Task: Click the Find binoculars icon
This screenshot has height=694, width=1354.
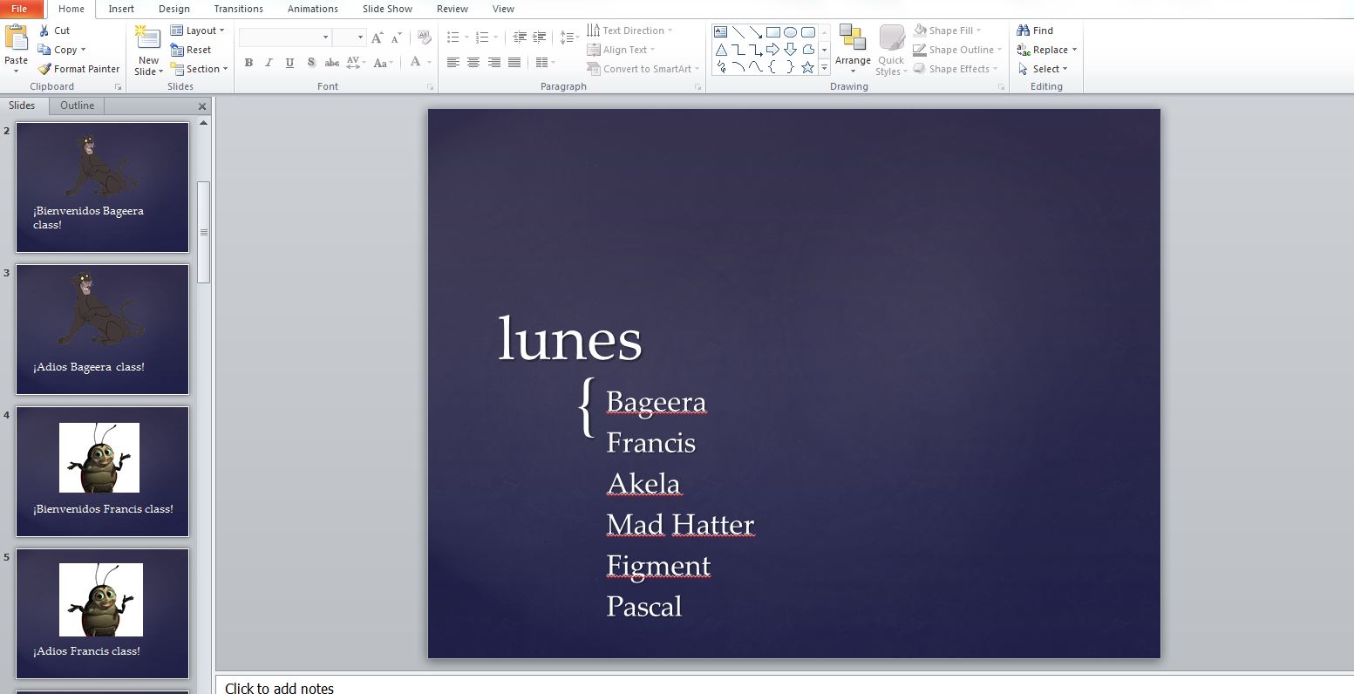Action: tap(1024, 31)
